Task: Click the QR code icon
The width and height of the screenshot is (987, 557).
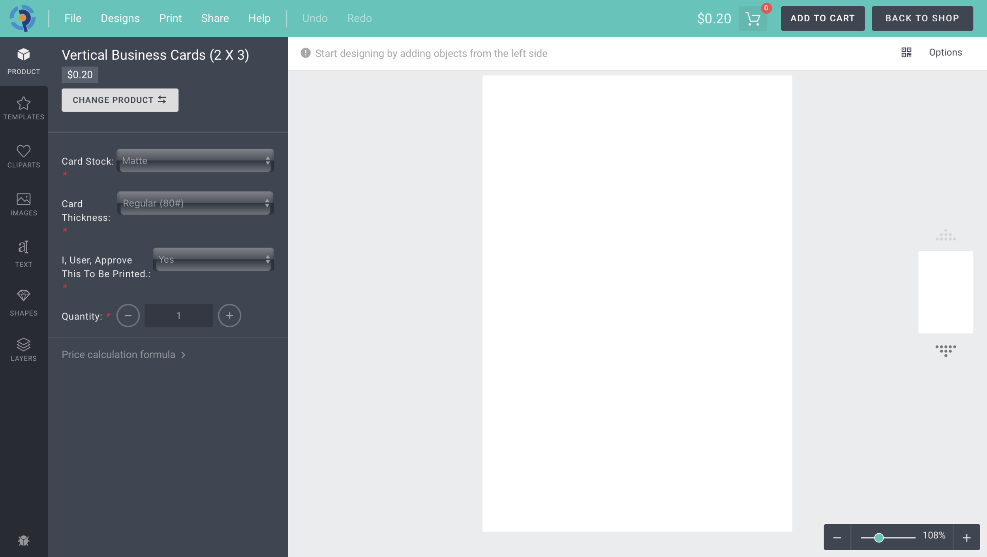Action: pyautogui.click(x=906, y=53)
